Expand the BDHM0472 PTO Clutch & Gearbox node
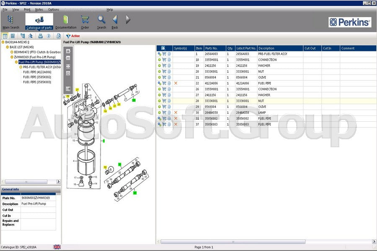 pyautogui.click(x=13, y=52)
